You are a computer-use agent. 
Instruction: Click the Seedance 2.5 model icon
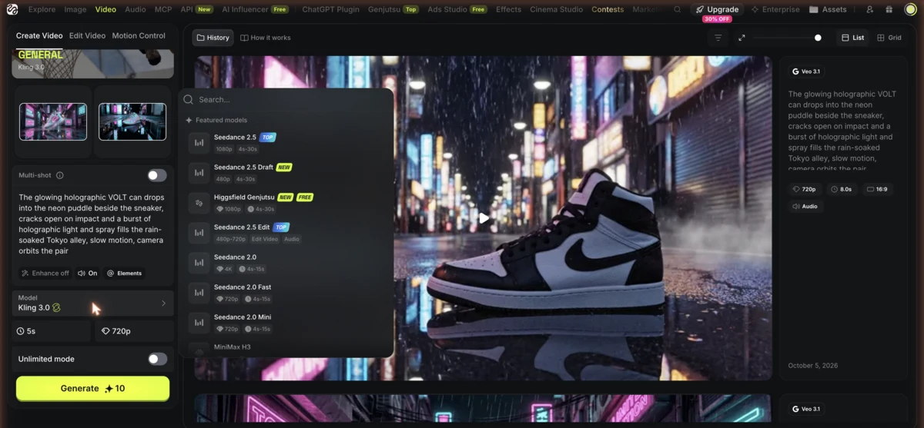click(x=199, y=143)
